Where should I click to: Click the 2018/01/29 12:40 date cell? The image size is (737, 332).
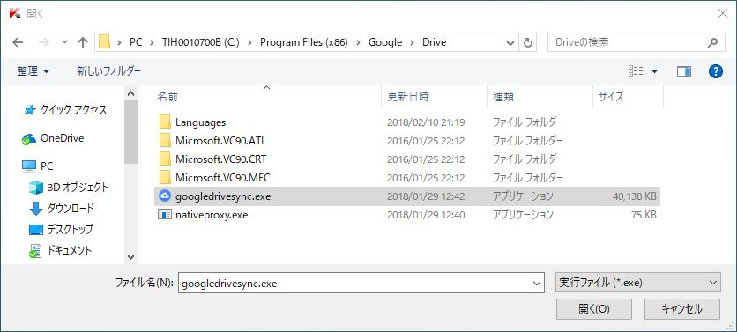tap(426, 215)
